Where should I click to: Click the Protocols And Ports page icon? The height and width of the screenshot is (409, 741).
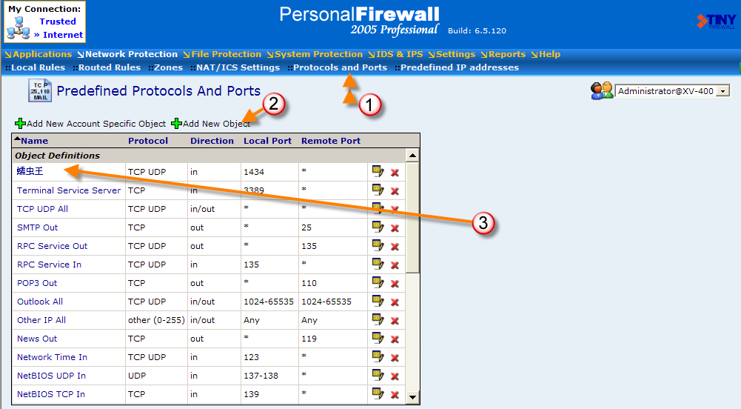point(40,91)
